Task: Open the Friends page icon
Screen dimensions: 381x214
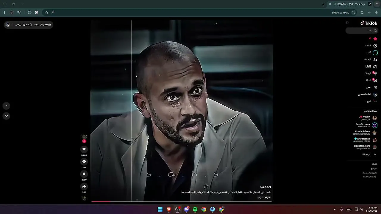Action: (x=375, y=59)
